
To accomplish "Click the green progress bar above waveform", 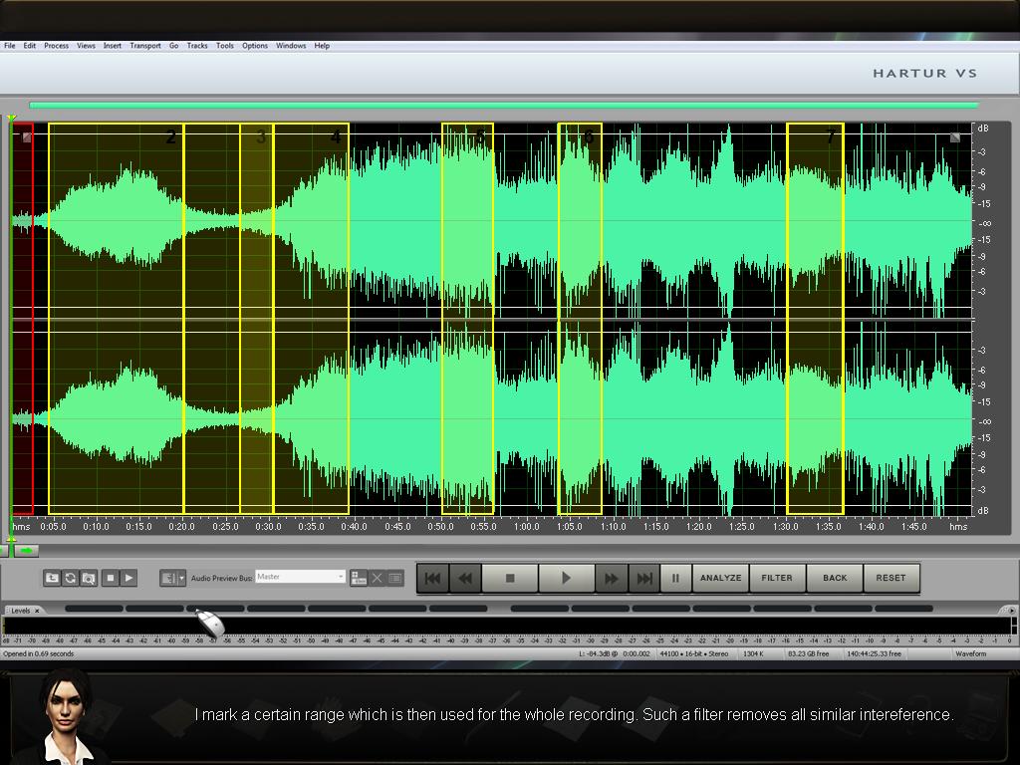I will (504, 105).
